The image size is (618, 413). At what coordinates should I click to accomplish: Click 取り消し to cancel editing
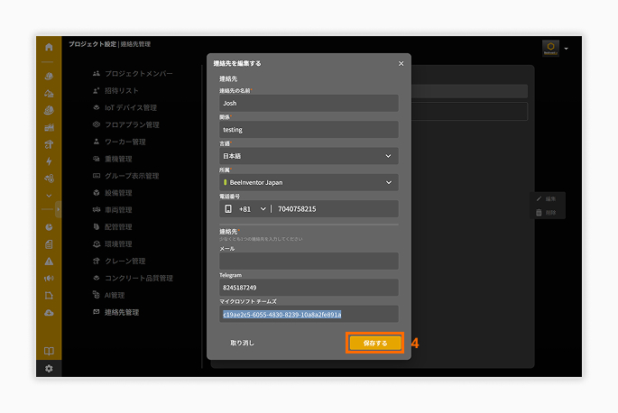[242, 343]
